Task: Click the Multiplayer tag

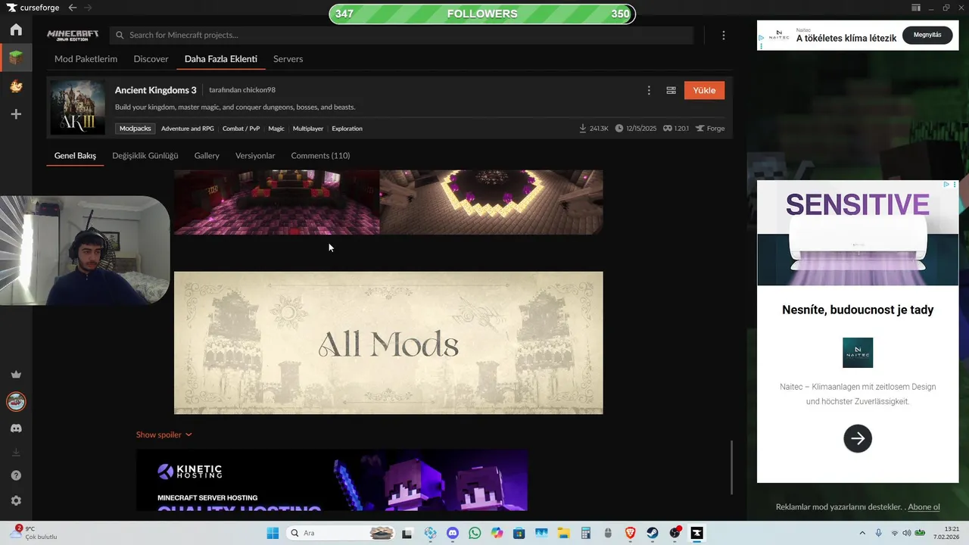Action: point(308,129)
